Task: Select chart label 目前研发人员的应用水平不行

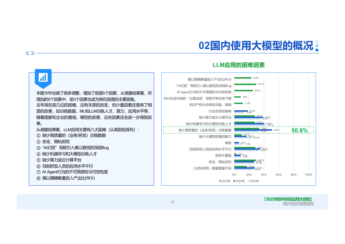Action: (210, 149)
